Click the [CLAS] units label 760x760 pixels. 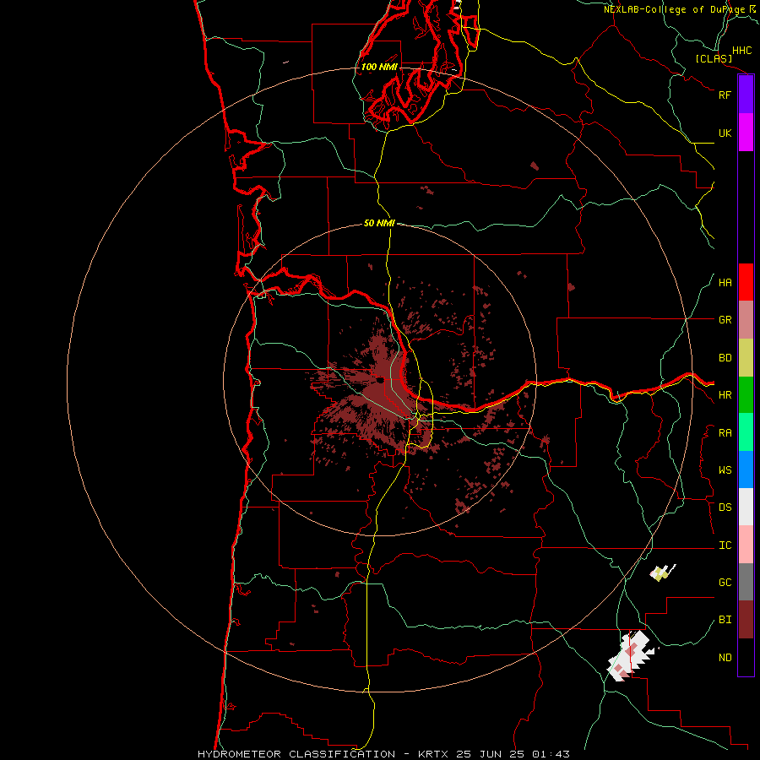[x=714, y=58]
